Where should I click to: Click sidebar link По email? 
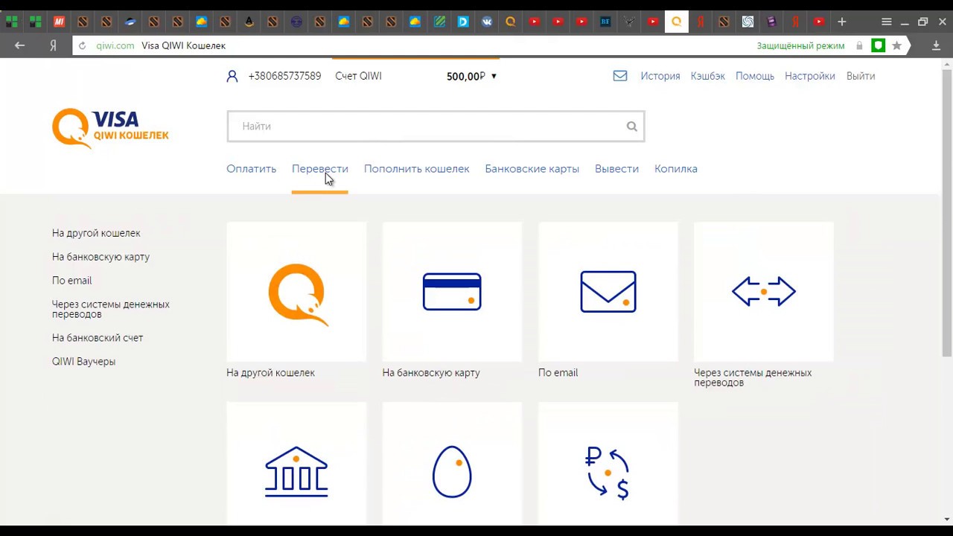(71, 281)
